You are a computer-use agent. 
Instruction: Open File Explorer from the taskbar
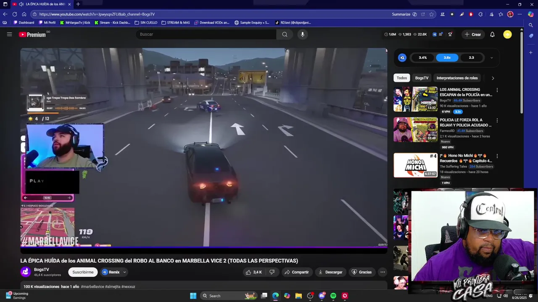tap(298, 296)
